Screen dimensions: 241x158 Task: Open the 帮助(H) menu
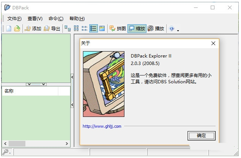(x=77, y=19)
